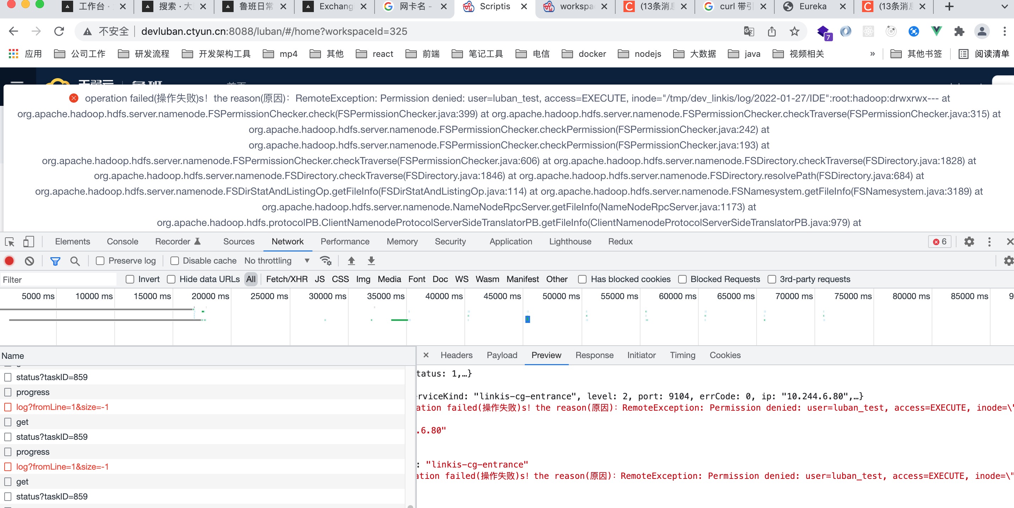Import HAR file
The width and height of the screenshot is (1014, 508).
pos(351,261)
